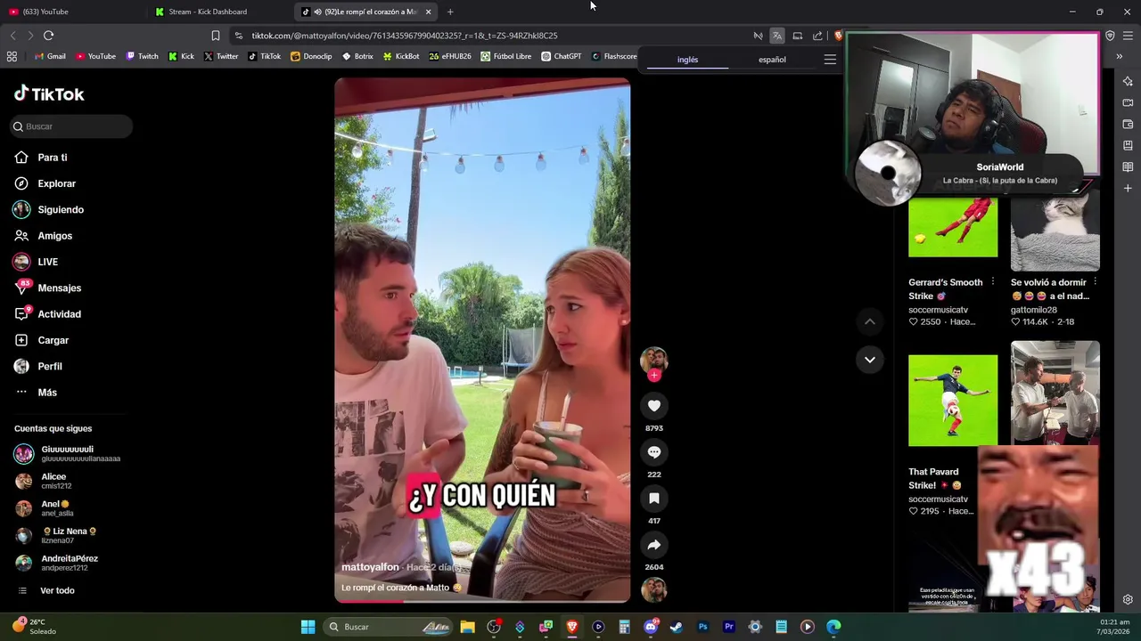This screenshot has width=1141, height=641.
Task: Open Steam from the taskbar
Action: [677, 627]
